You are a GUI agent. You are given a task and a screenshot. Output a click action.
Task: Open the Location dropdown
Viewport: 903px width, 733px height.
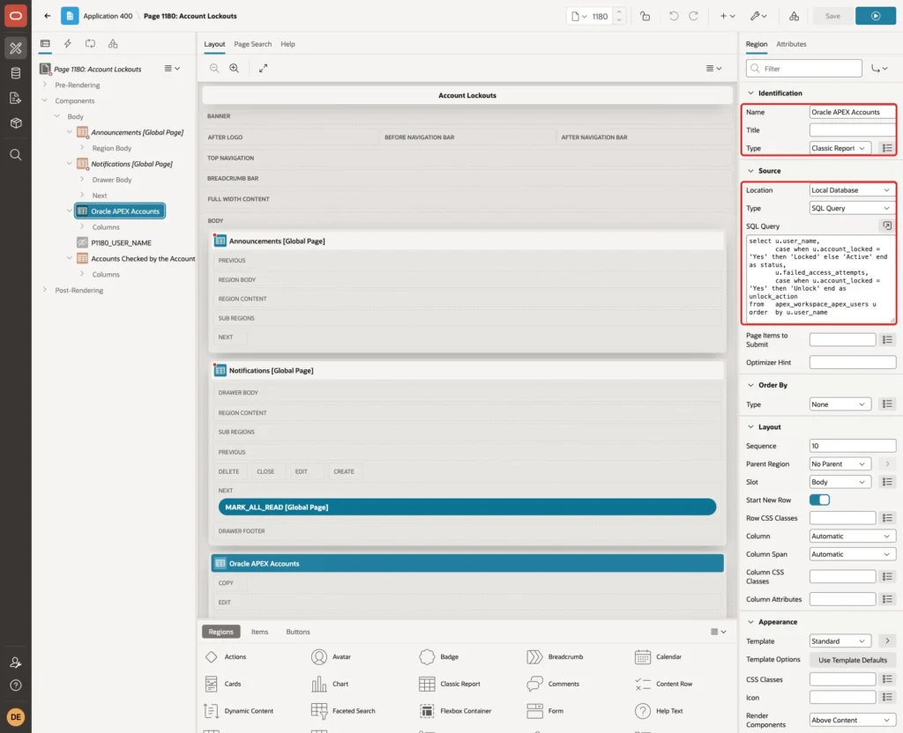pos(852,190)
